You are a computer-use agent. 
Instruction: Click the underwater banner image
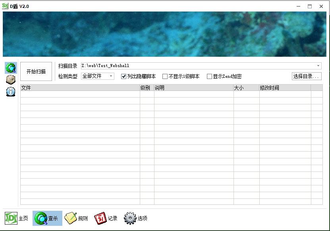point(164,34)
